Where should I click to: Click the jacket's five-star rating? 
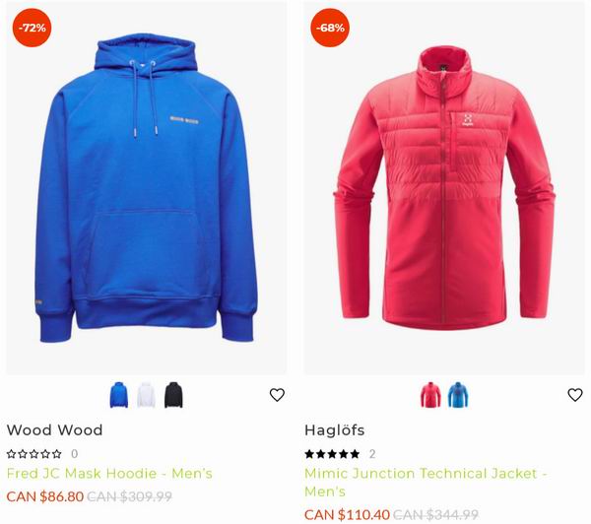332,453
